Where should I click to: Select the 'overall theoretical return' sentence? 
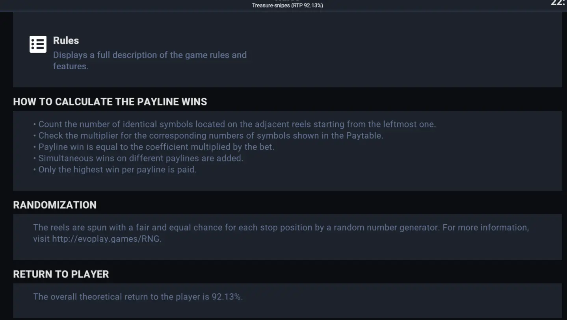pos(138,297)
